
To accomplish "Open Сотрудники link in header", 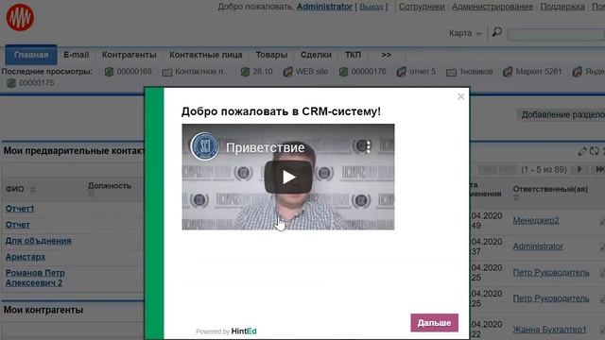I will tap(422, 7).
